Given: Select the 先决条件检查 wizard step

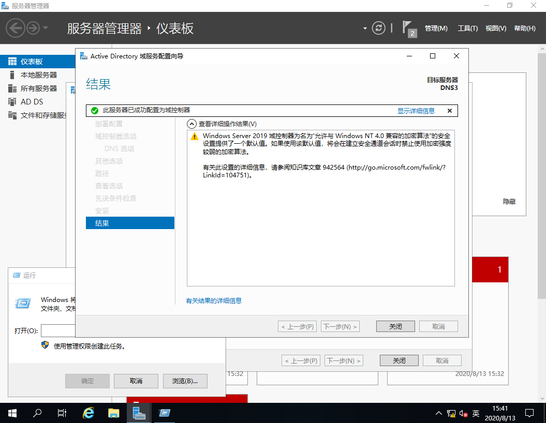Looking at the screenshot, I should click(x=115, y=198).
